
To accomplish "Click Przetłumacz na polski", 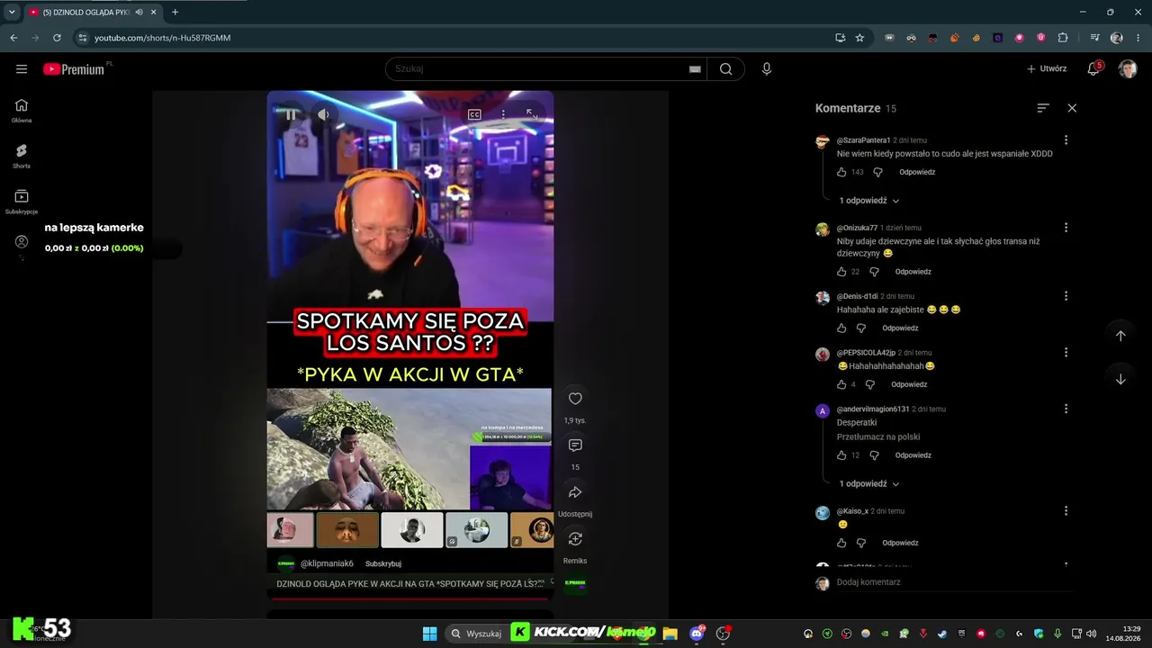I will tap(878, 437).
